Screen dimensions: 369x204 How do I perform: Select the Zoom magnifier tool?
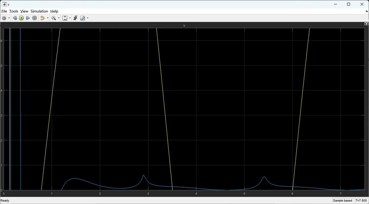tap(54, 18)
